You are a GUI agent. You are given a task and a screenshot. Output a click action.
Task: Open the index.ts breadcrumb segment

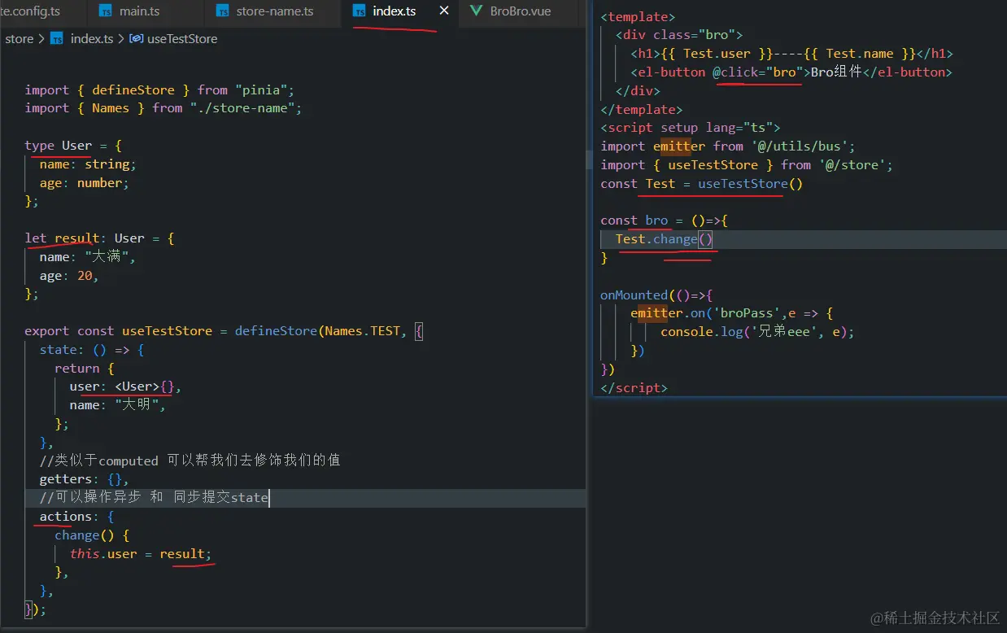pos(92,38)
